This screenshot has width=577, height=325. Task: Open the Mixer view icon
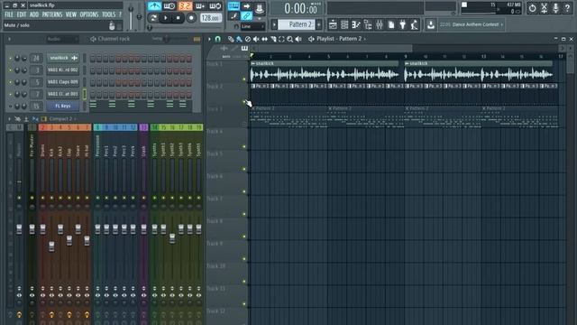[380, 24]
